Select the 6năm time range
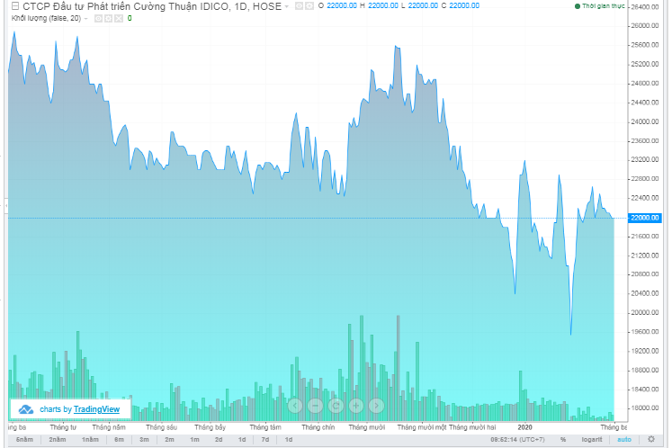This screenshot has width=672, height=448. (x=24, y=439)
